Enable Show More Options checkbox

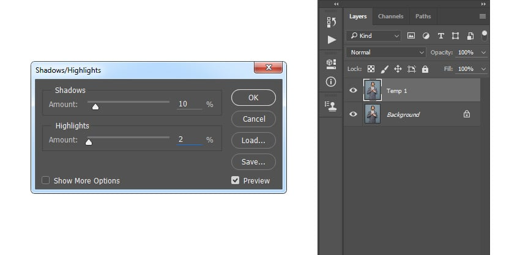click(45, 180)
